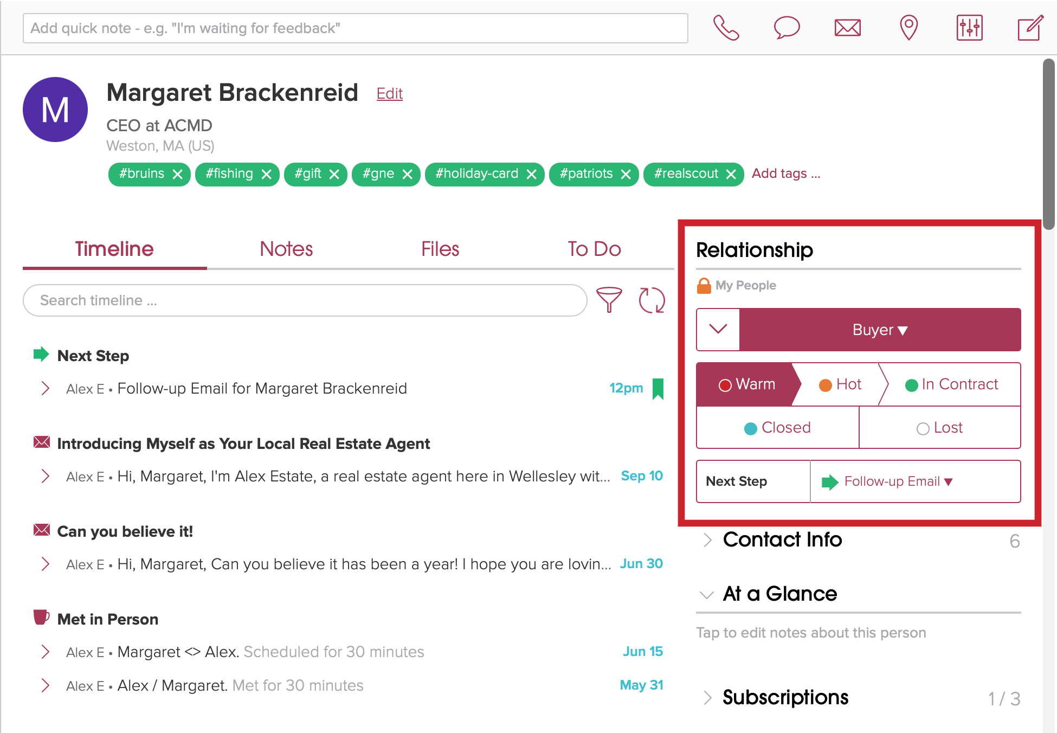Click the envelope email icon in toolbar
Screen dimensions: 1057x733
[848, 28]
